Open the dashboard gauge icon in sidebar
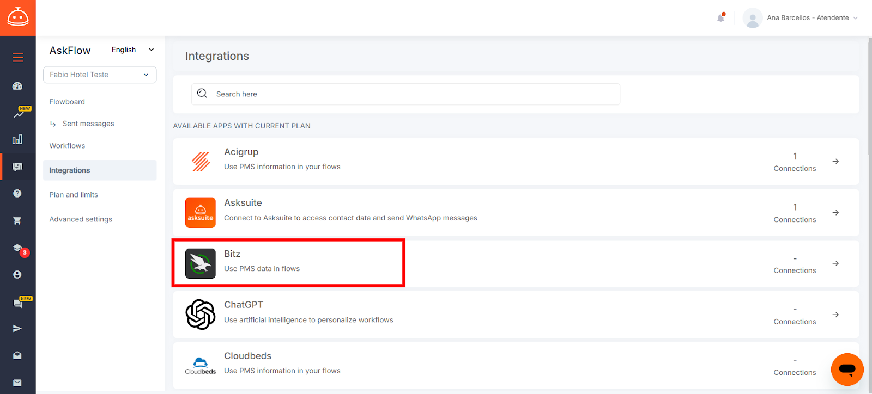872x394 pixels. [17, 86]
